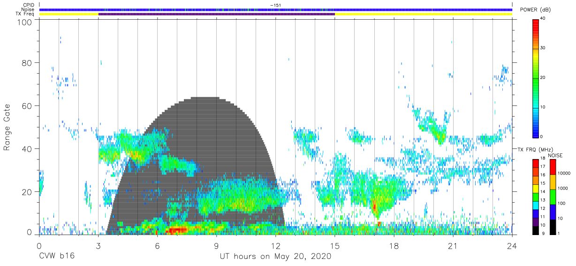Select the CPID label at top left
The height and width of the screenshot is (266, 576).
point(29,5)
